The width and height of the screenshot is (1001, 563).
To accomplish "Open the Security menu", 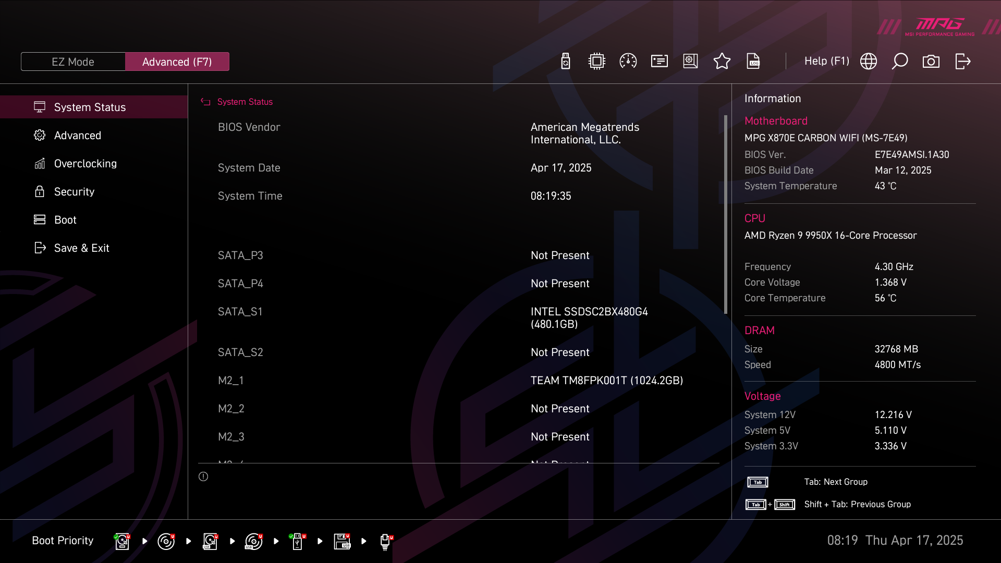I will click(74, 192).
